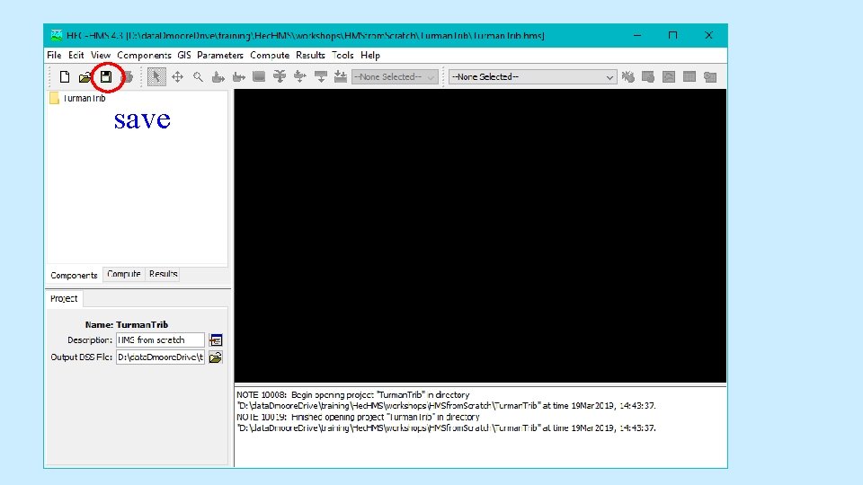Open the Parameters menu
Image resolution: width=863 pixels, height=485 pixels.
219,55
